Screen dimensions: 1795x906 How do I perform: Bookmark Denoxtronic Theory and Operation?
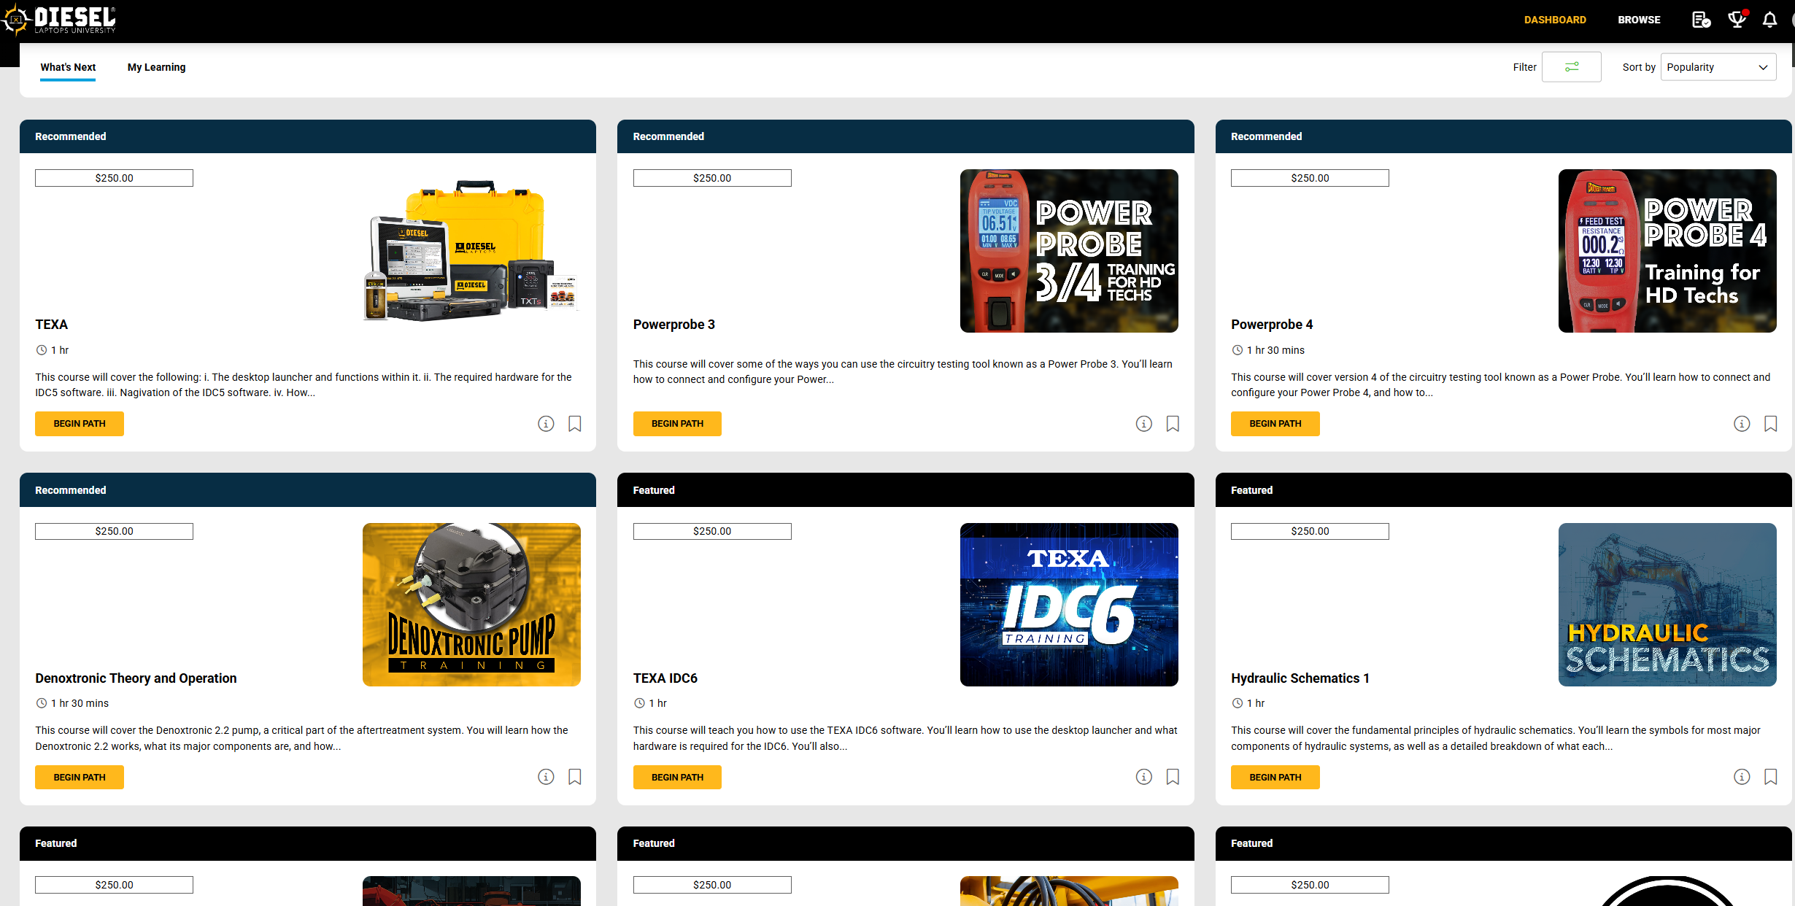pyautogui.click(x=575, y=777)
